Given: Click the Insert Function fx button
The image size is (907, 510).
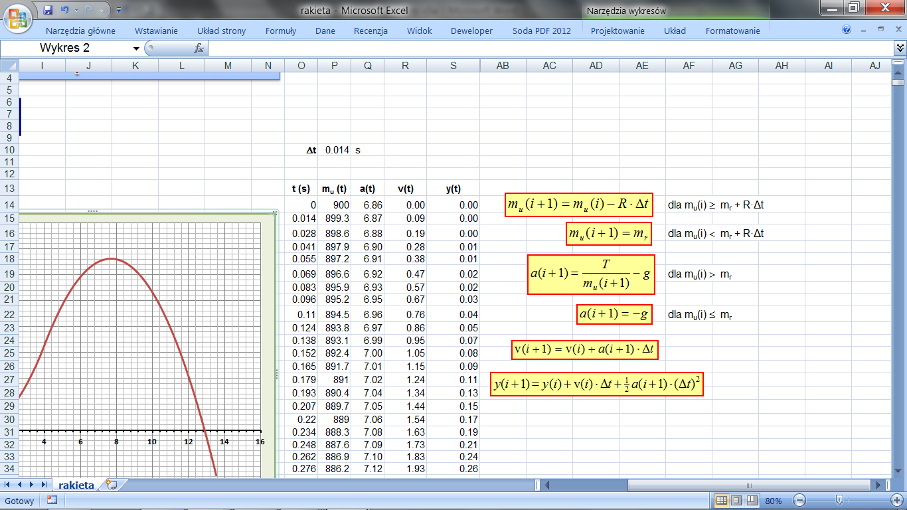Looking at the screenshot, I should point(199,48).
